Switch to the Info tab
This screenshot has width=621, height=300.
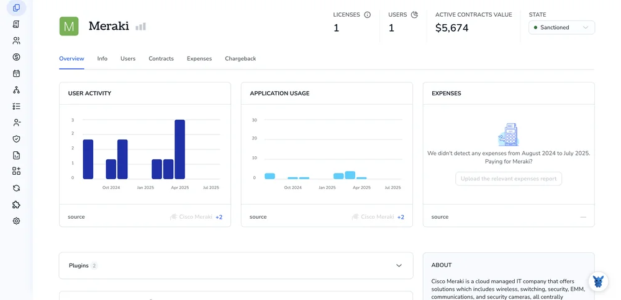(x=102, y=58)
